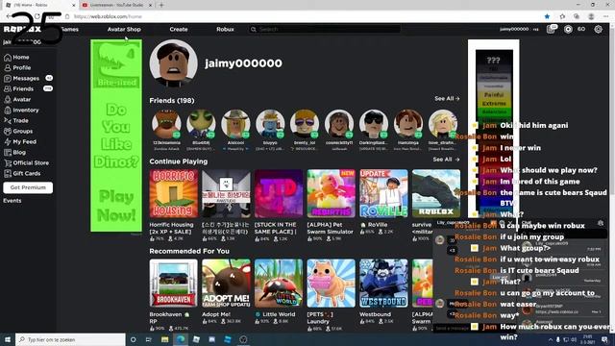Open My Feed in the sidebar

coord(20,142)
